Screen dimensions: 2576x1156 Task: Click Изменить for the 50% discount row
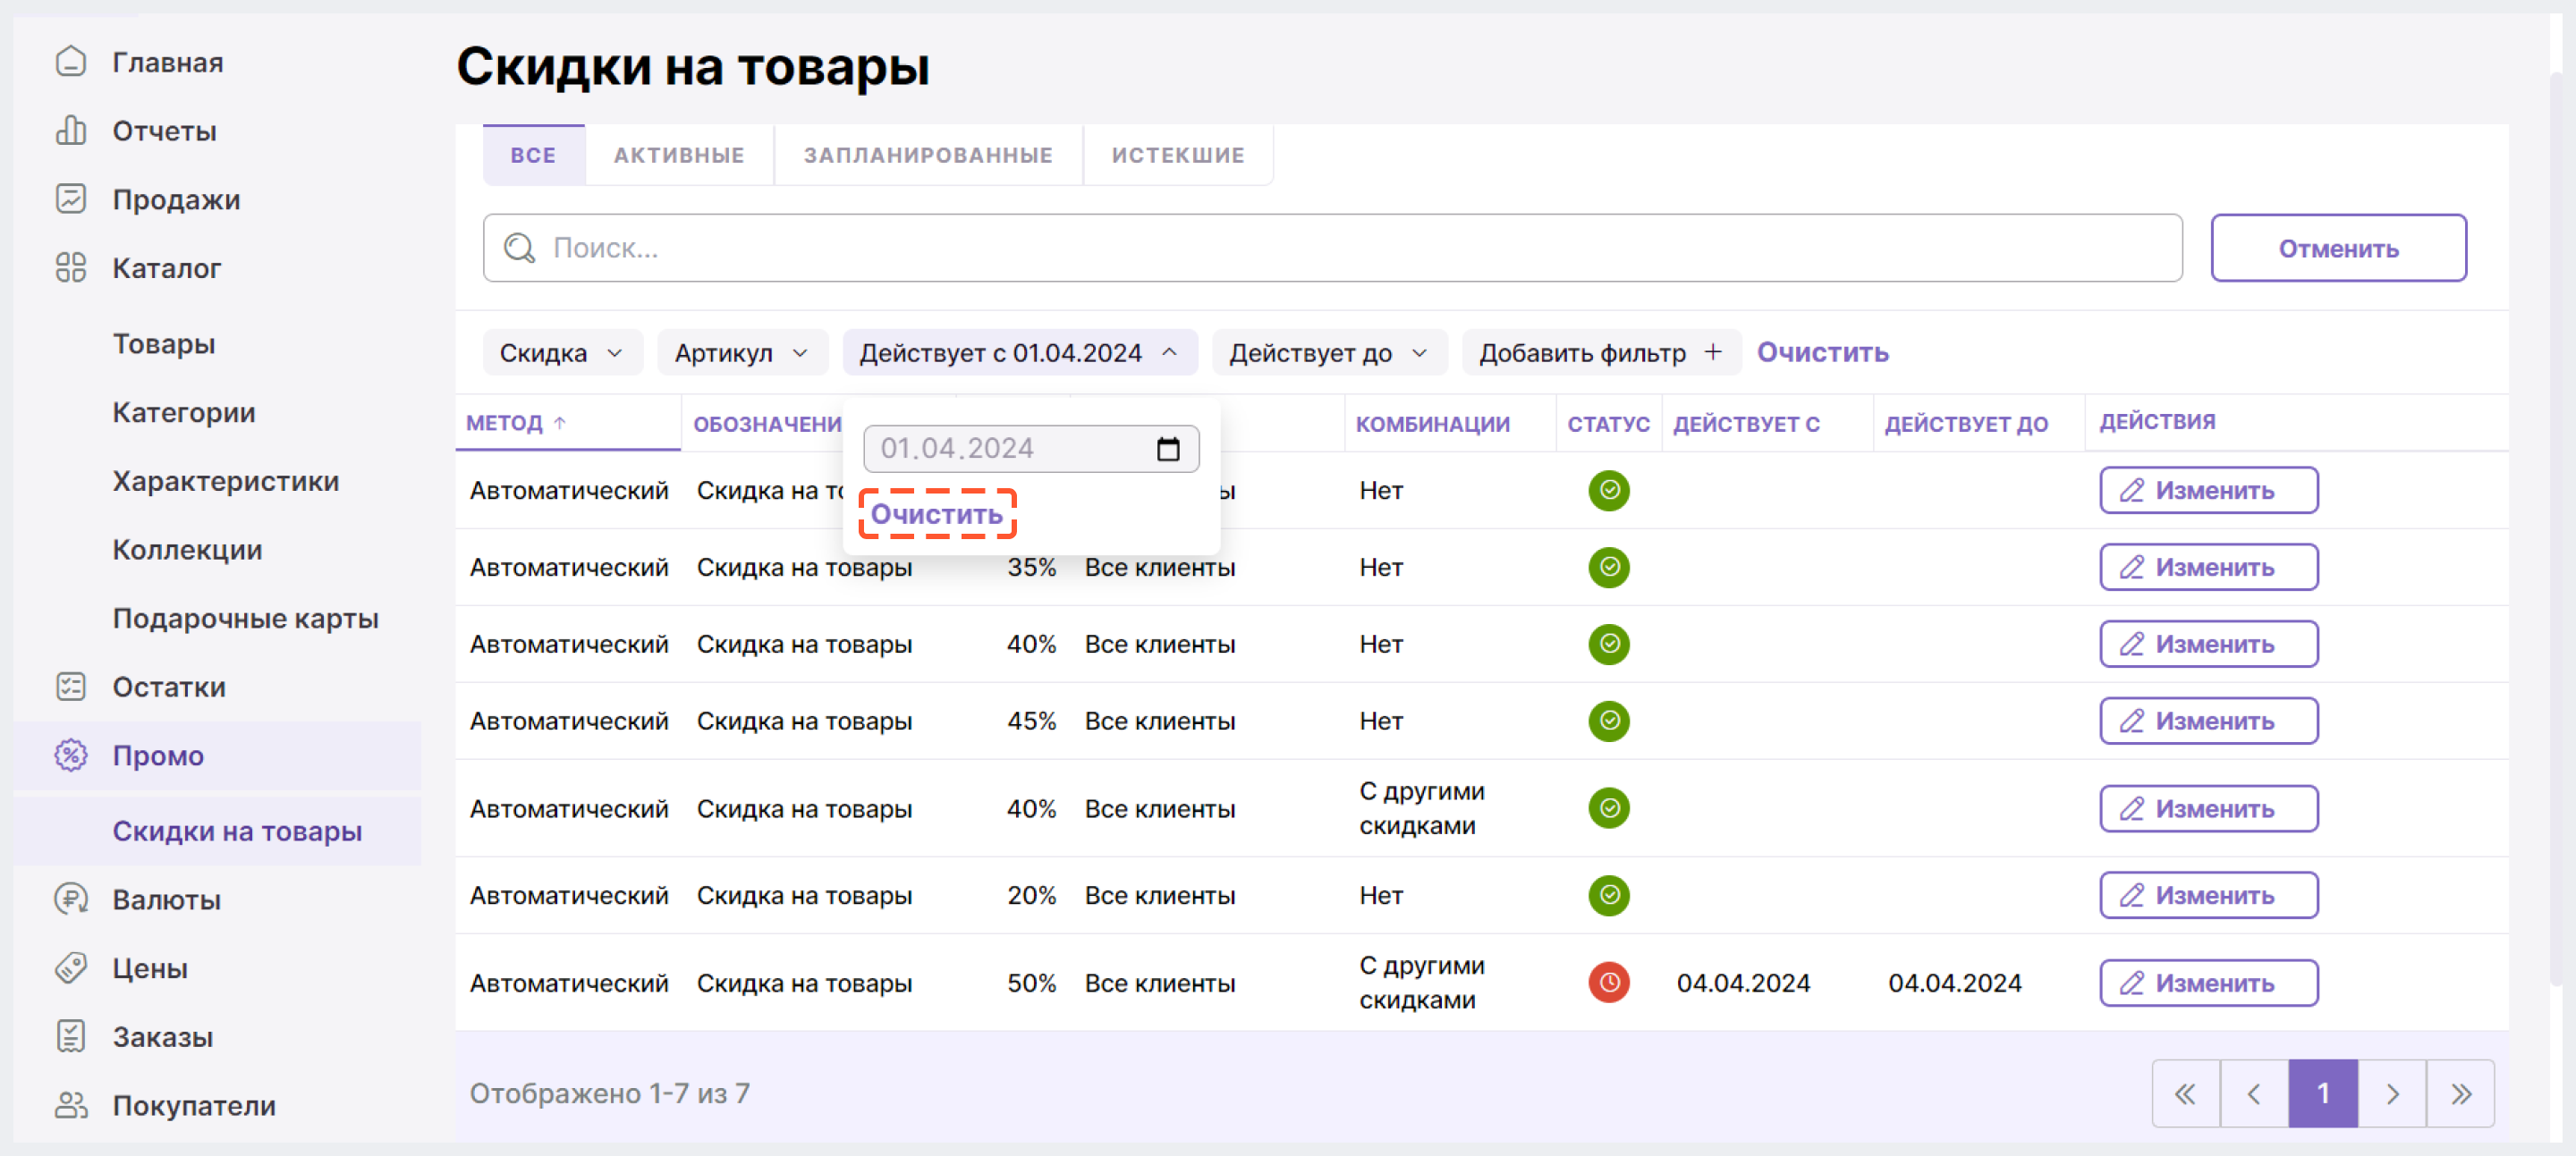pos(2208,983)
